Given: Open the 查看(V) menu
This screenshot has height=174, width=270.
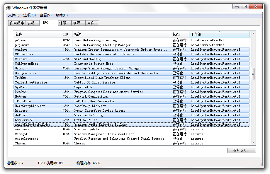Looking at the screenshot, I should pyautogui.click(x=45, y=15).
